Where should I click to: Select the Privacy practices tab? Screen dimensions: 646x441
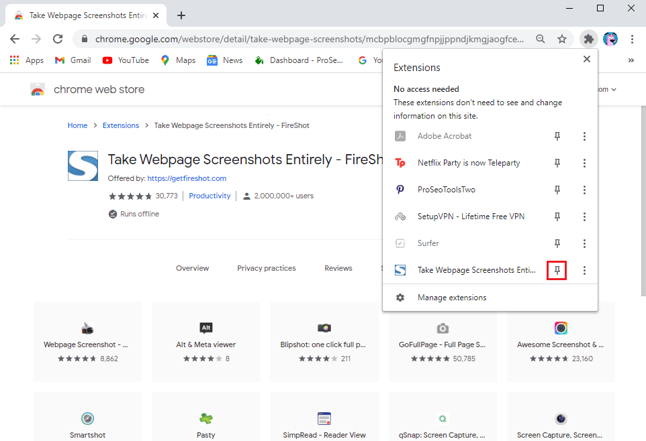tap(266, 268)
